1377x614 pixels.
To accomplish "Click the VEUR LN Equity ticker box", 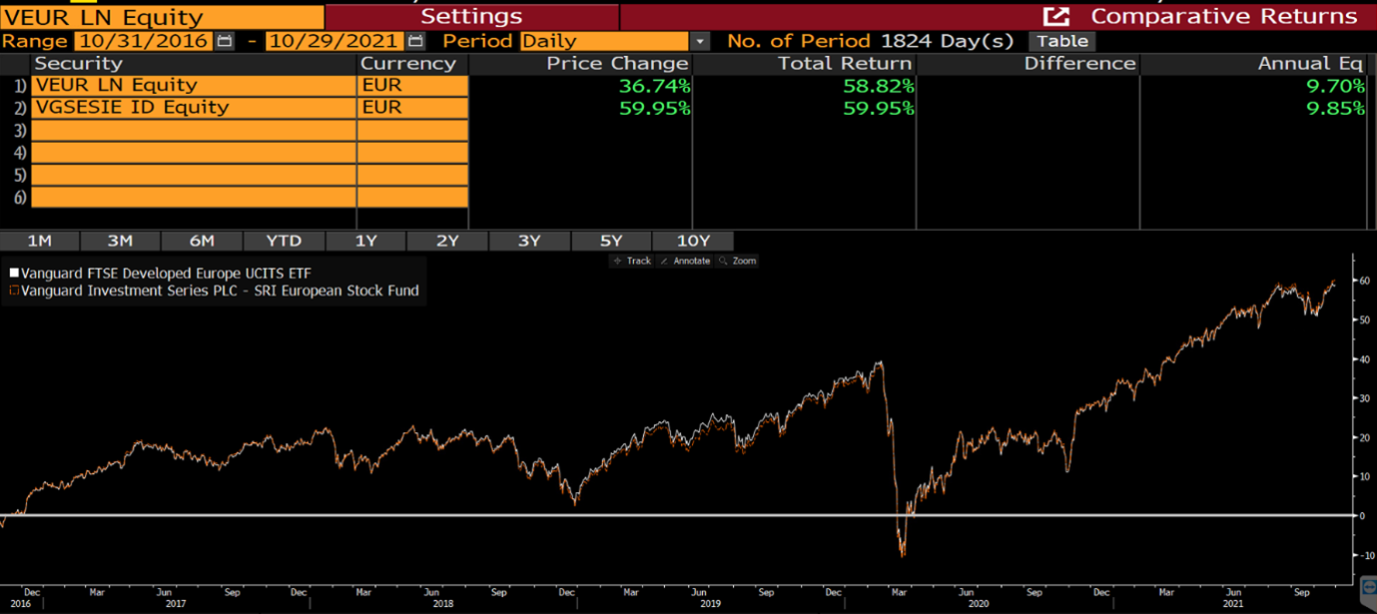I will 162,17.
